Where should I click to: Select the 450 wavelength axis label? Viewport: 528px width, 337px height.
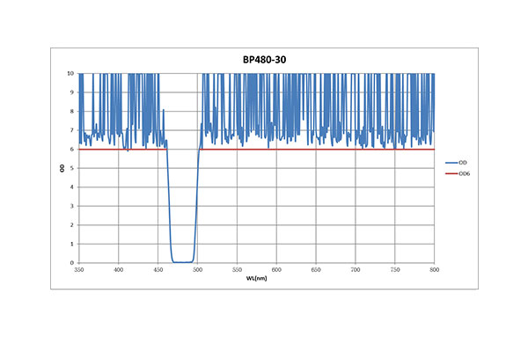click(x=158, y=269)
